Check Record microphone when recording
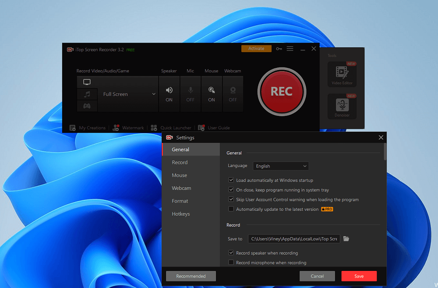 coord(231,262)
